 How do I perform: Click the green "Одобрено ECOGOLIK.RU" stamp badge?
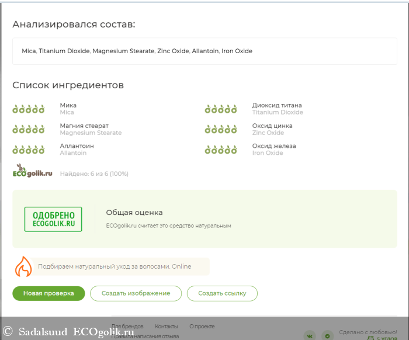pyautogui.click(x=53, y=219)
